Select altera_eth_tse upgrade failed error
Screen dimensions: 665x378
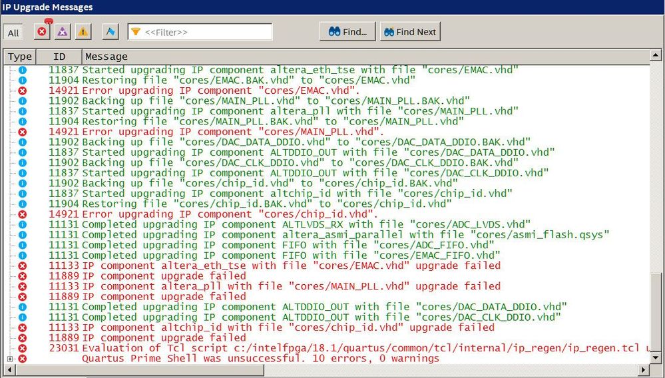click(291, 266)
